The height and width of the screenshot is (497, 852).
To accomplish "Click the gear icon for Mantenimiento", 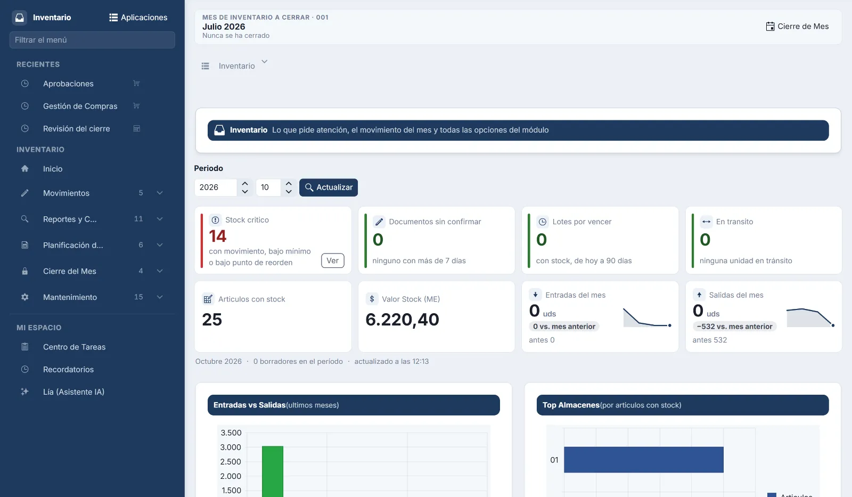I will tap(24, 297).
